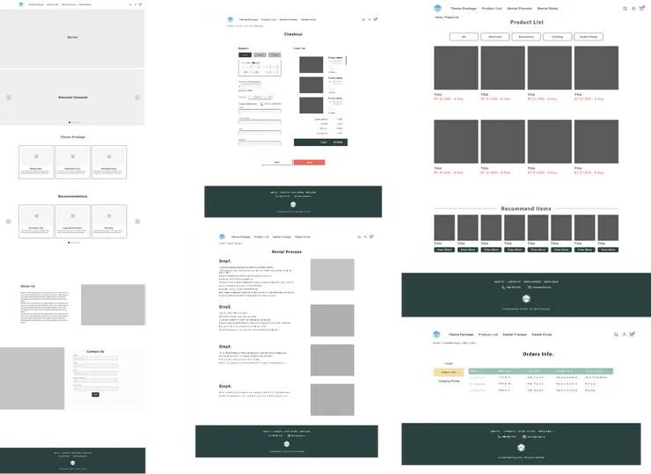Click the search icon on Rental Process page
The height and width of the screenshot is (474, 651).
pos(359,237)
